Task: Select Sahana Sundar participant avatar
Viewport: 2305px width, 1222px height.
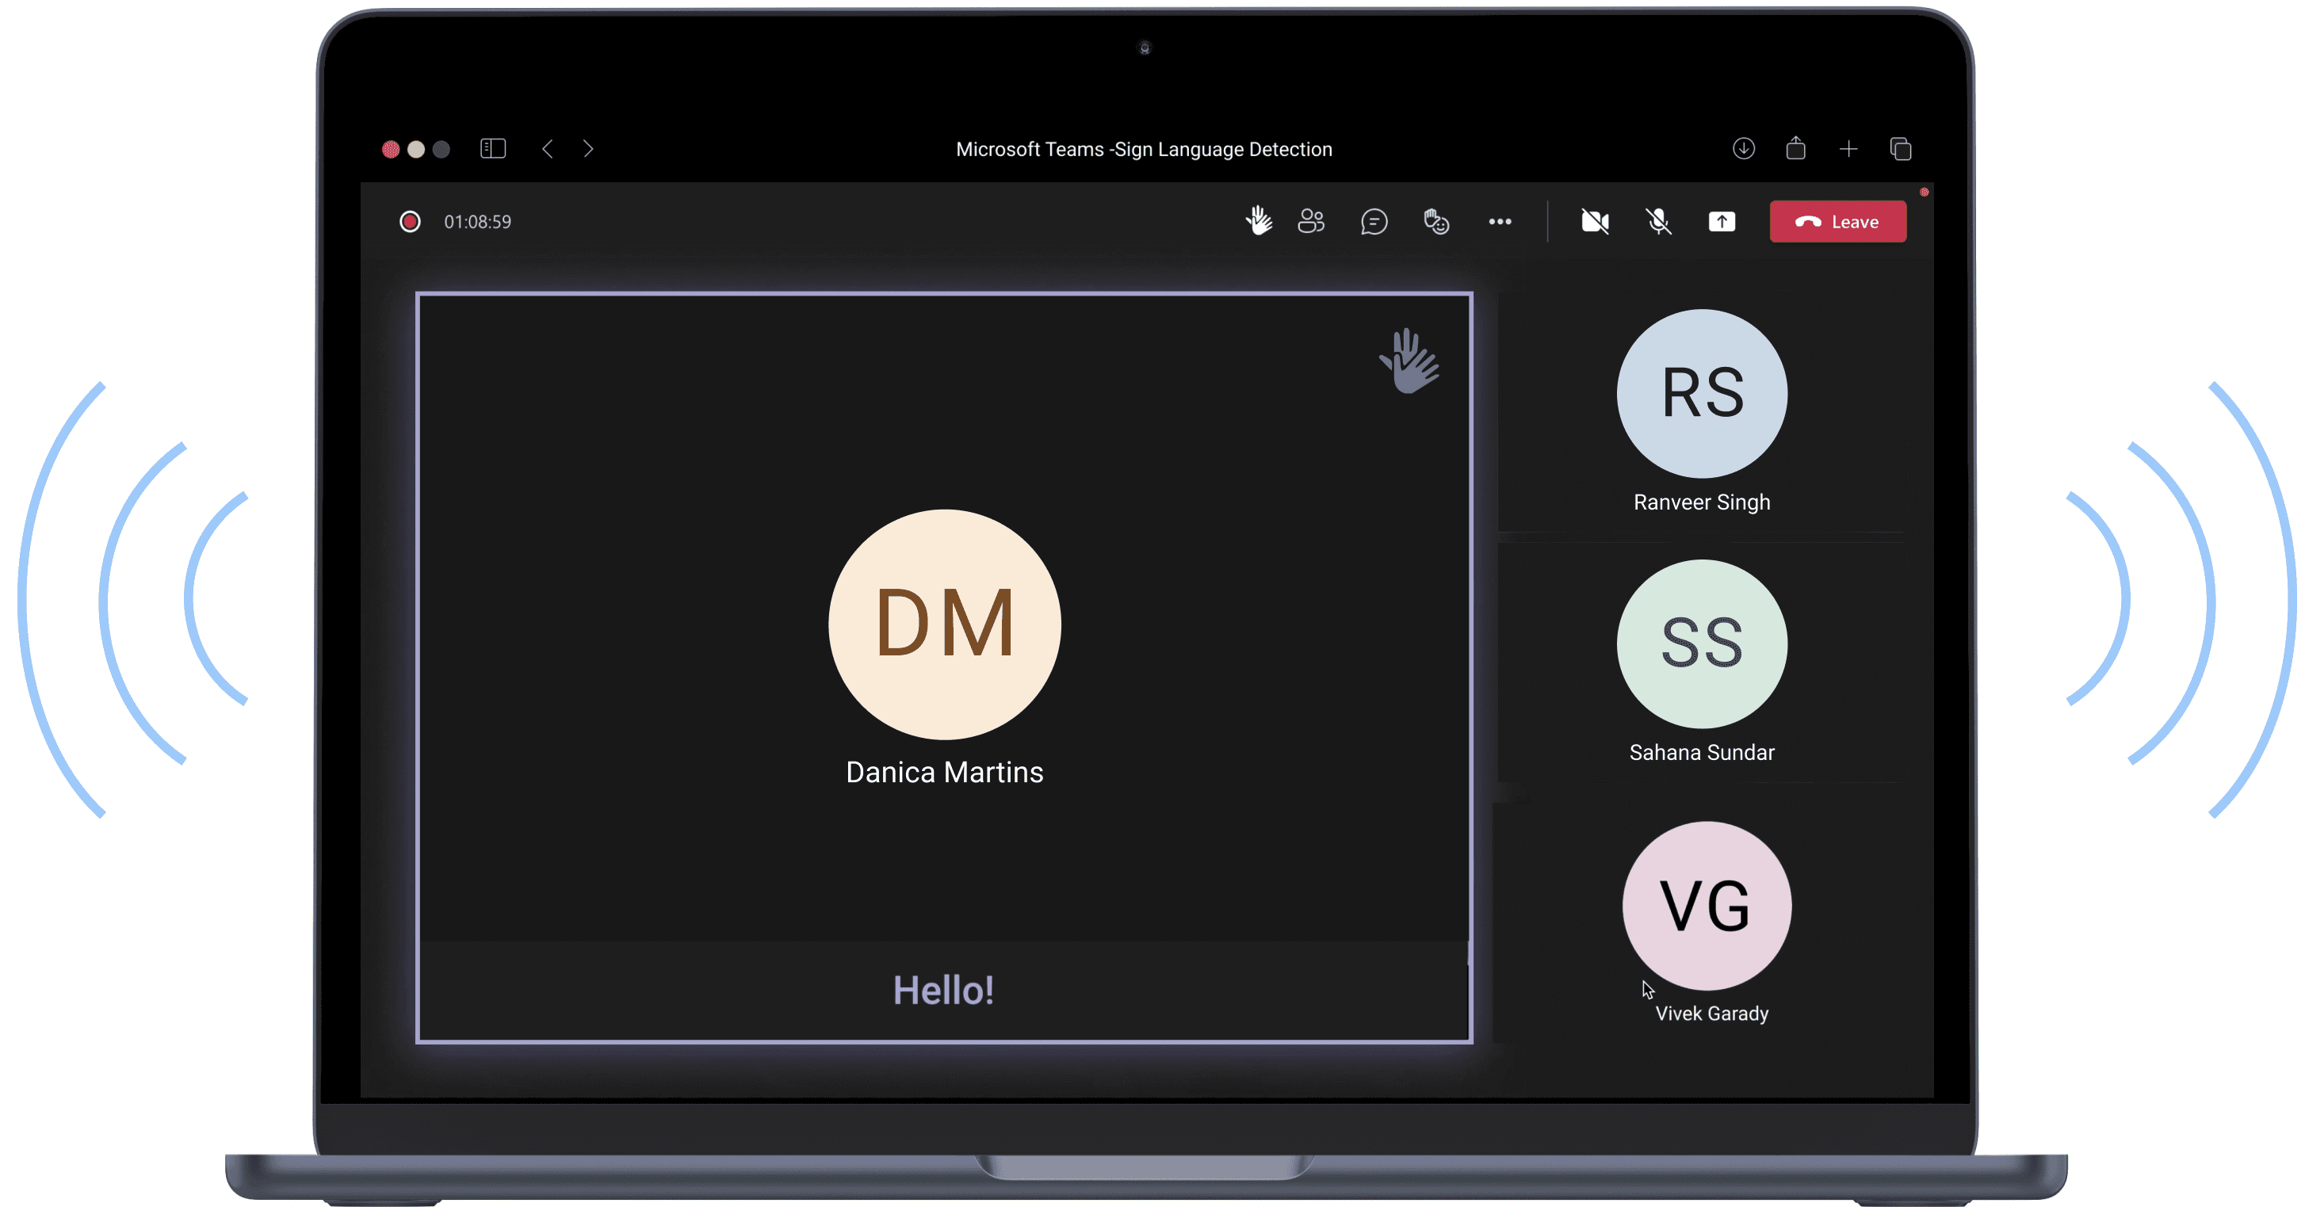Action: point(1701,643)
